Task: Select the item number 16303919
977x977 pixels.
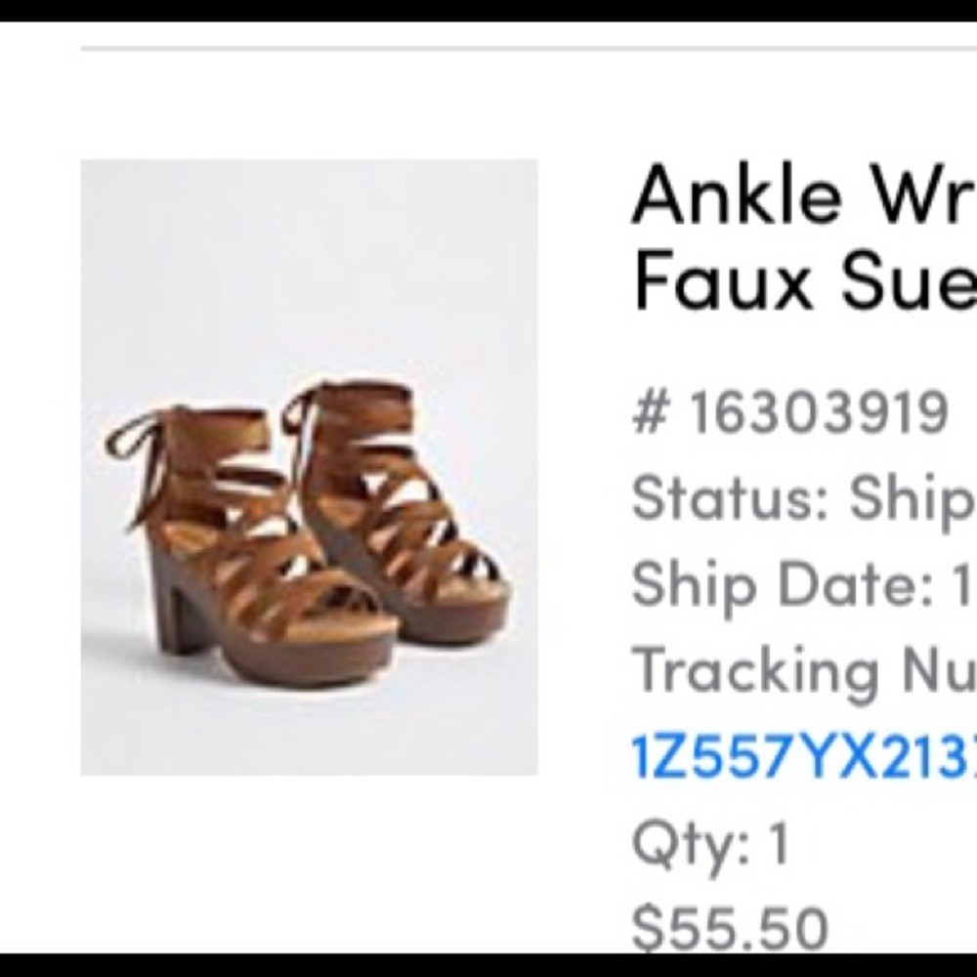Action: 819,412
